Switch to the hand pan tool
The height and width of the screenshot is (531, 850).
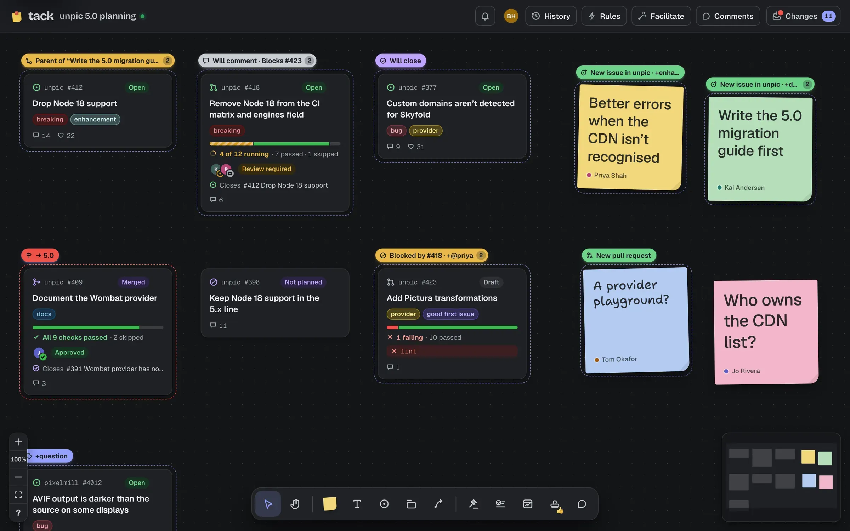pyautogui.click(x=295, y=504)
